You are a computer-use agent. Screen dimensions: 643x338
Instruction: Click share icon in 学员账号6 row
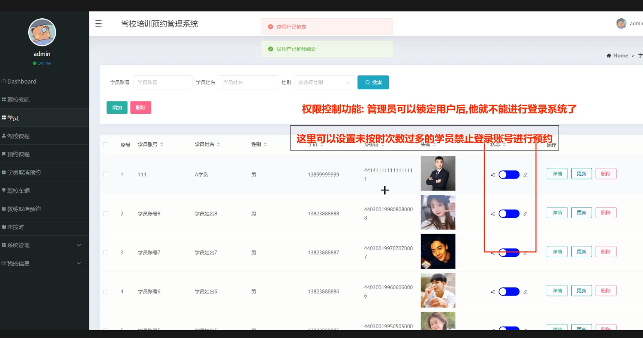492,292
